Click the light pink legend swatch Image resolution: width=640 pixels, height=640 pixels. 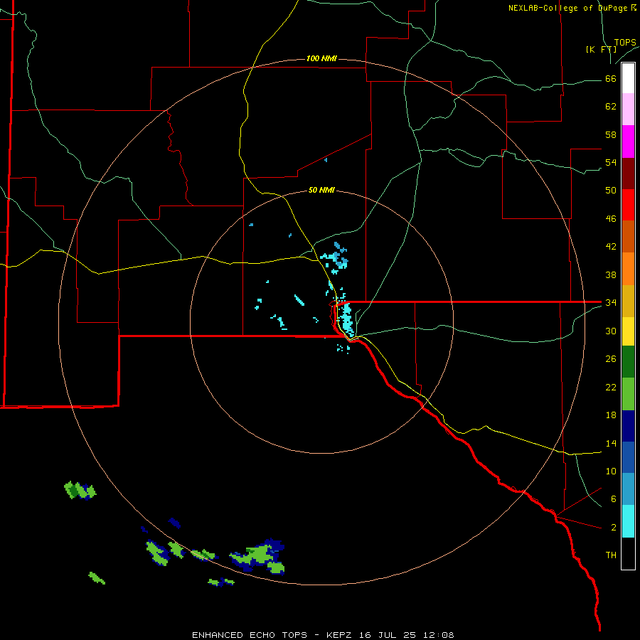pyautogui.click(x=628, y=110)
